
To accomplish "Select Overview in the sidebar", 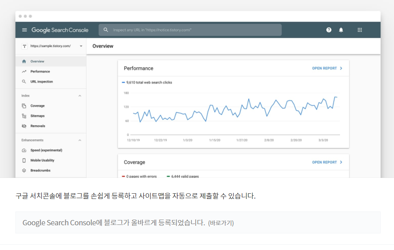I will tap(51, 62).
